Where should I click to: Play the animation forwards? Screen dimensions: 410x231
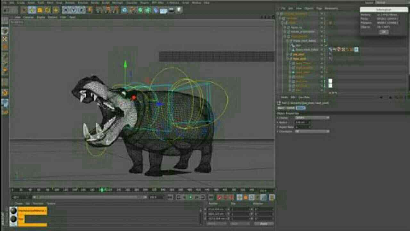point(190,197)
